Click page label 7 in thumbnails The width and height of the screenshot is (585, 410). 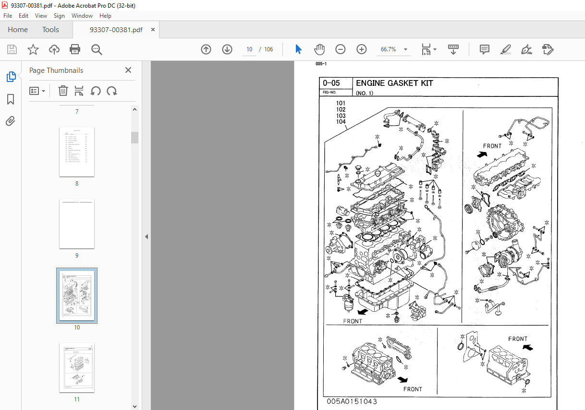point(77,112)
